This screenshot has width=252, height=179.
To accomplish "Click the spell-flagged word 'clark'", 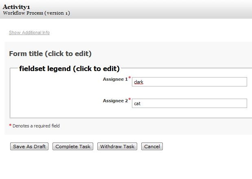I will tap(138, 82).
